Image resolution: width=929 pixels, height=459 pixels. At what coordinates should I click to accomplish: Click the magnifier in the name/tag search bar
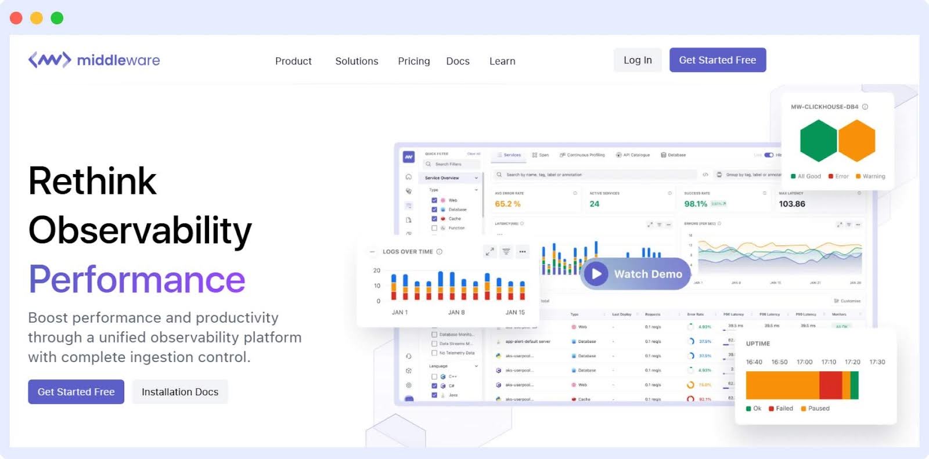click(x=499, y=175)
